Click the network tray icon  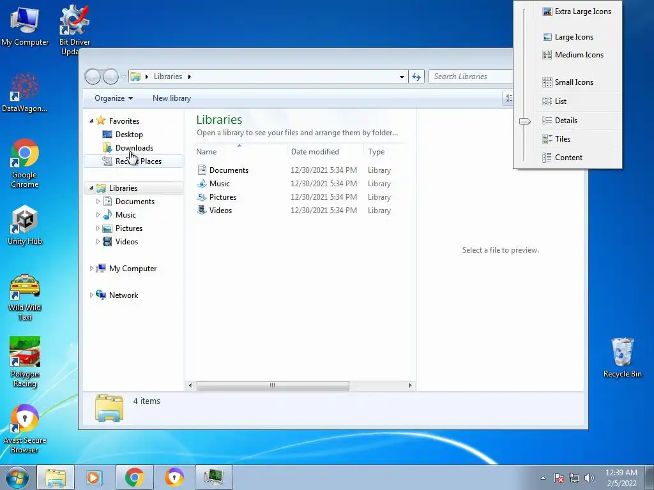(x=574, y=478)
